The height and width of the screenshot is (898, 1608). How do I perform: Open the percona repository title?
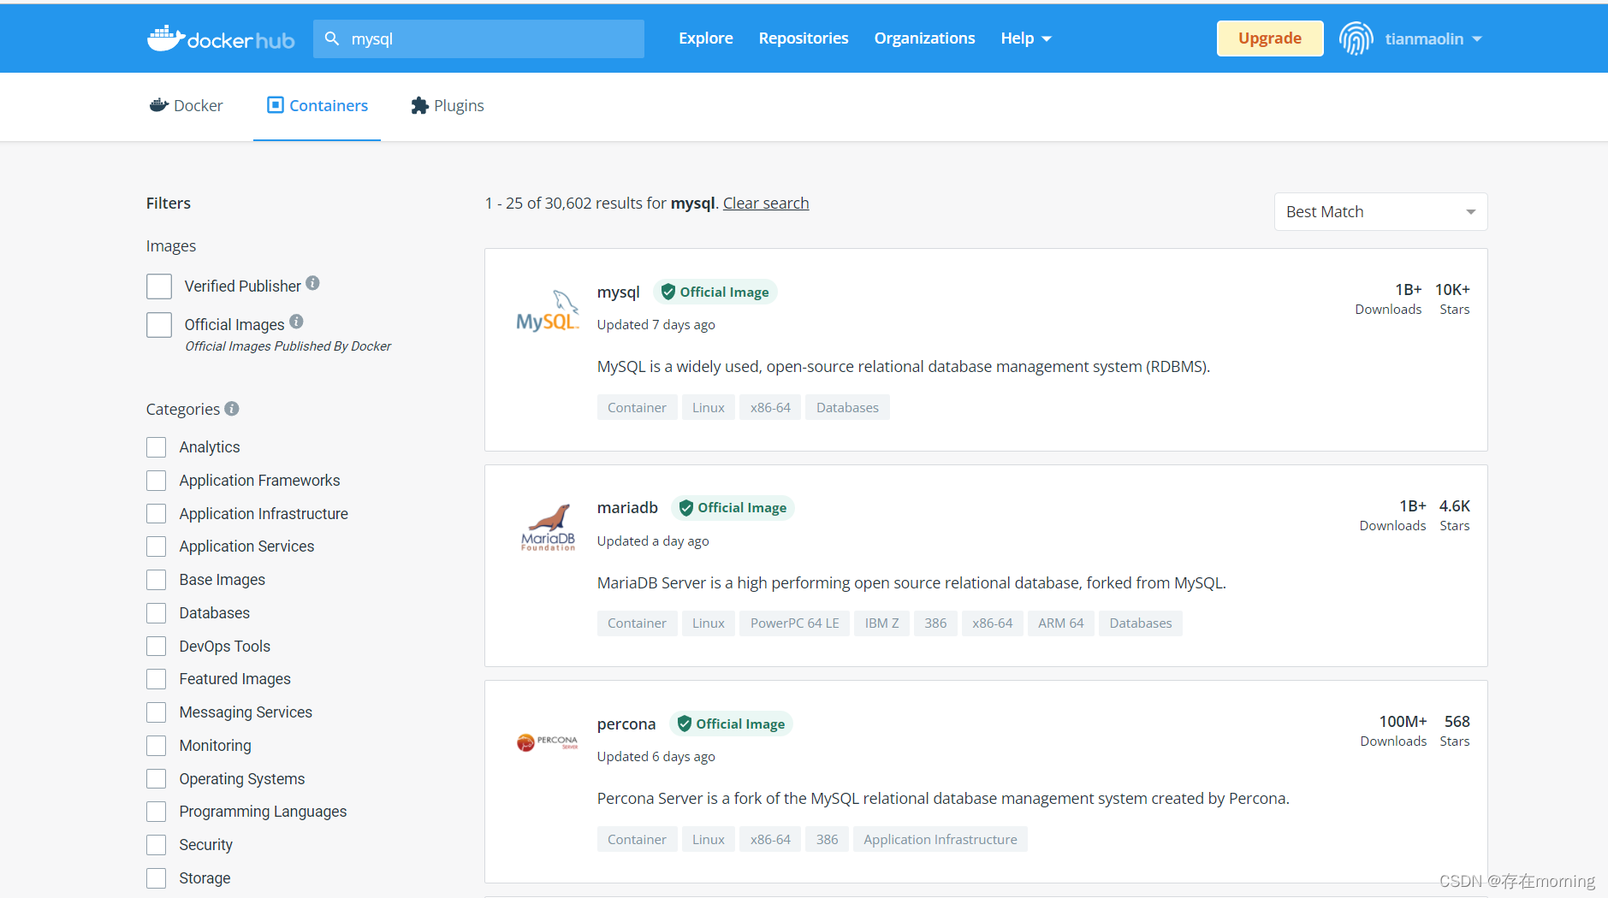[626, 724]
